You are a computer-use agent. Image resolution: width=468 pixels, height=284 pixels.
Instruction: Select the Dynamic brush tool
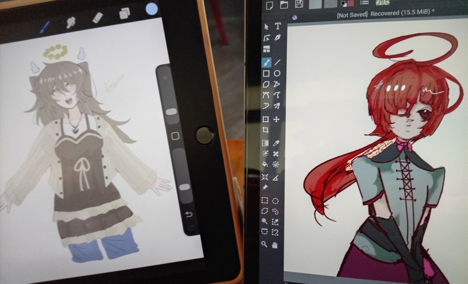coord(266,106)
